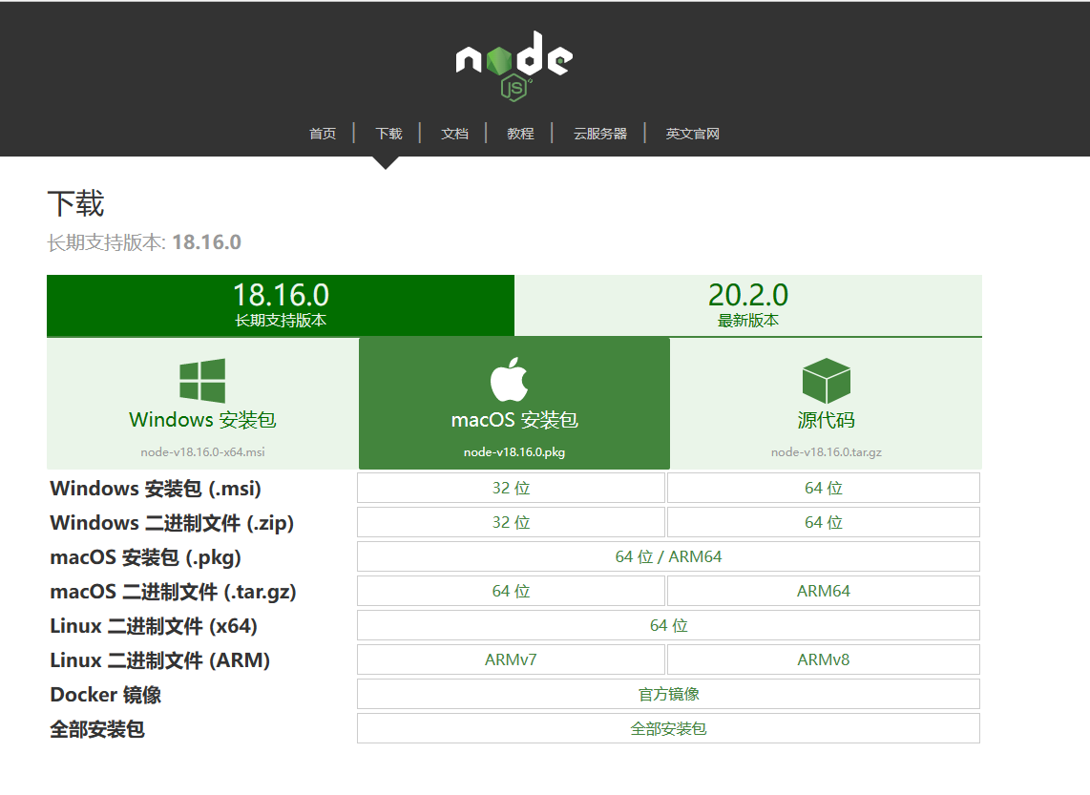Image resolution: width=1090 pixels, height=795 pixels.
Task: Open the 文档 page
Action: (x=454, y=134)
